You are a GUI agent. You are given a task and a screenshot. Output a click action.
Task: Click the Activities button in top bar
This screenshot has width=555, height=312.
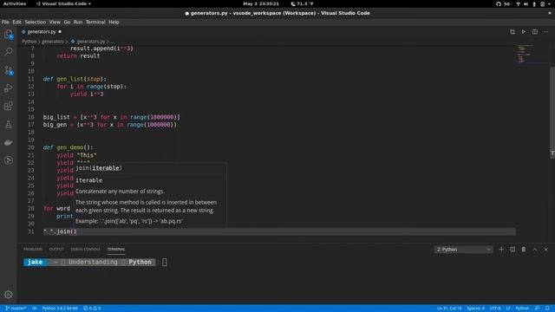pyautogui.click(x=15, y=3)
